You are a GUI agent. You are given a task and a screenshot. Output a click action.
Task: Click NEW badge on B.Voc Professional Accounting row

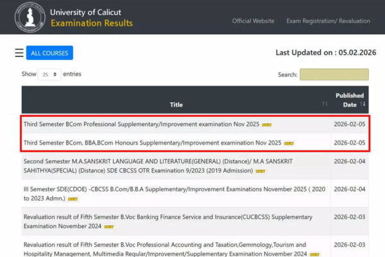(x=314, y=254)
